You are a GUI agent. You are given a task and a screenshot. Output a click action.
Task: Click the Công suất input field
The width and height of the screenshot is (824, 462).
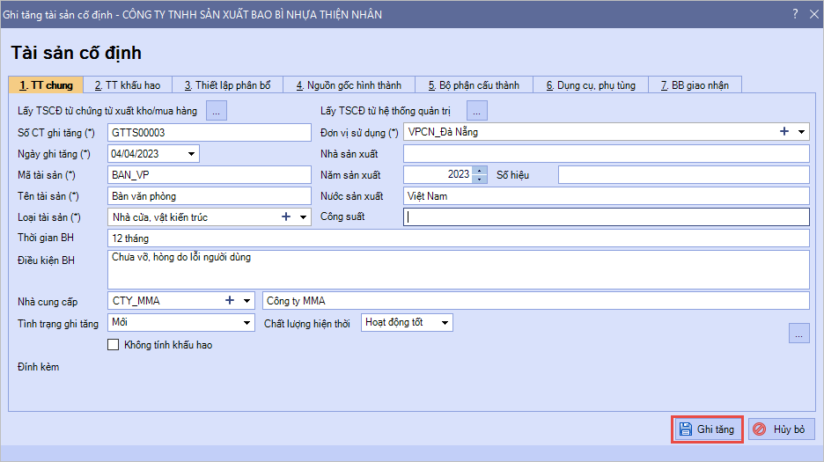(606, 217)
